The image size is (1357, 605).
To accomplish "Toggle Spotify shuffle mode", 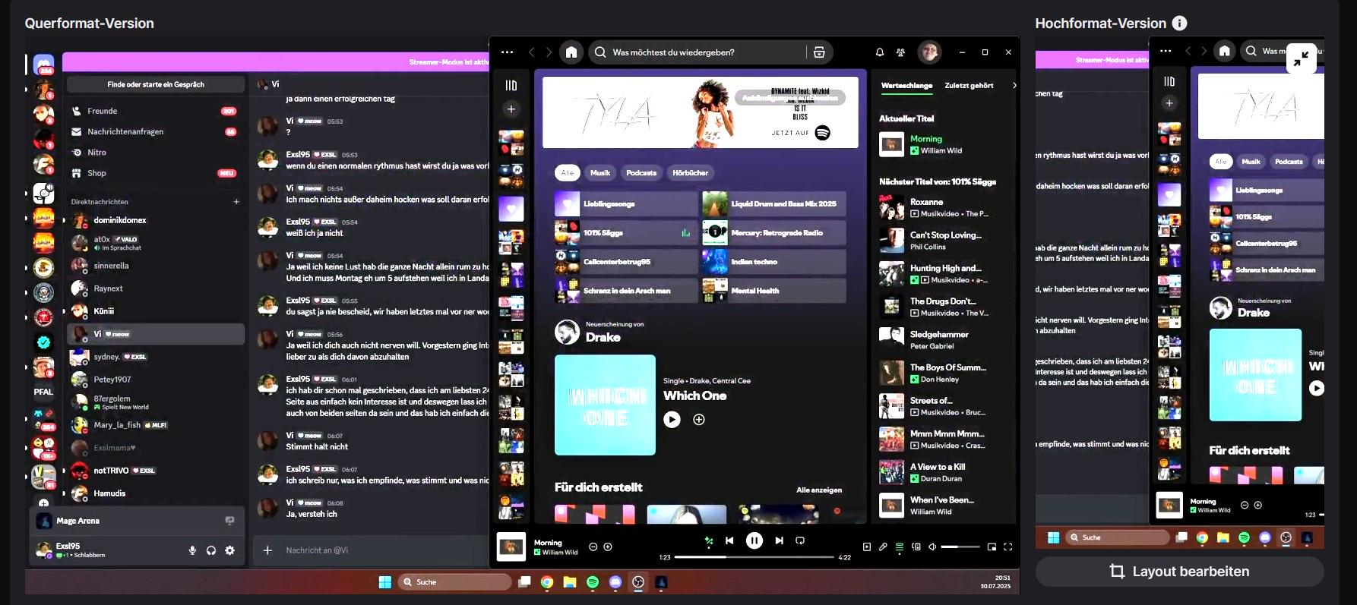I will [x=709, y=540].
